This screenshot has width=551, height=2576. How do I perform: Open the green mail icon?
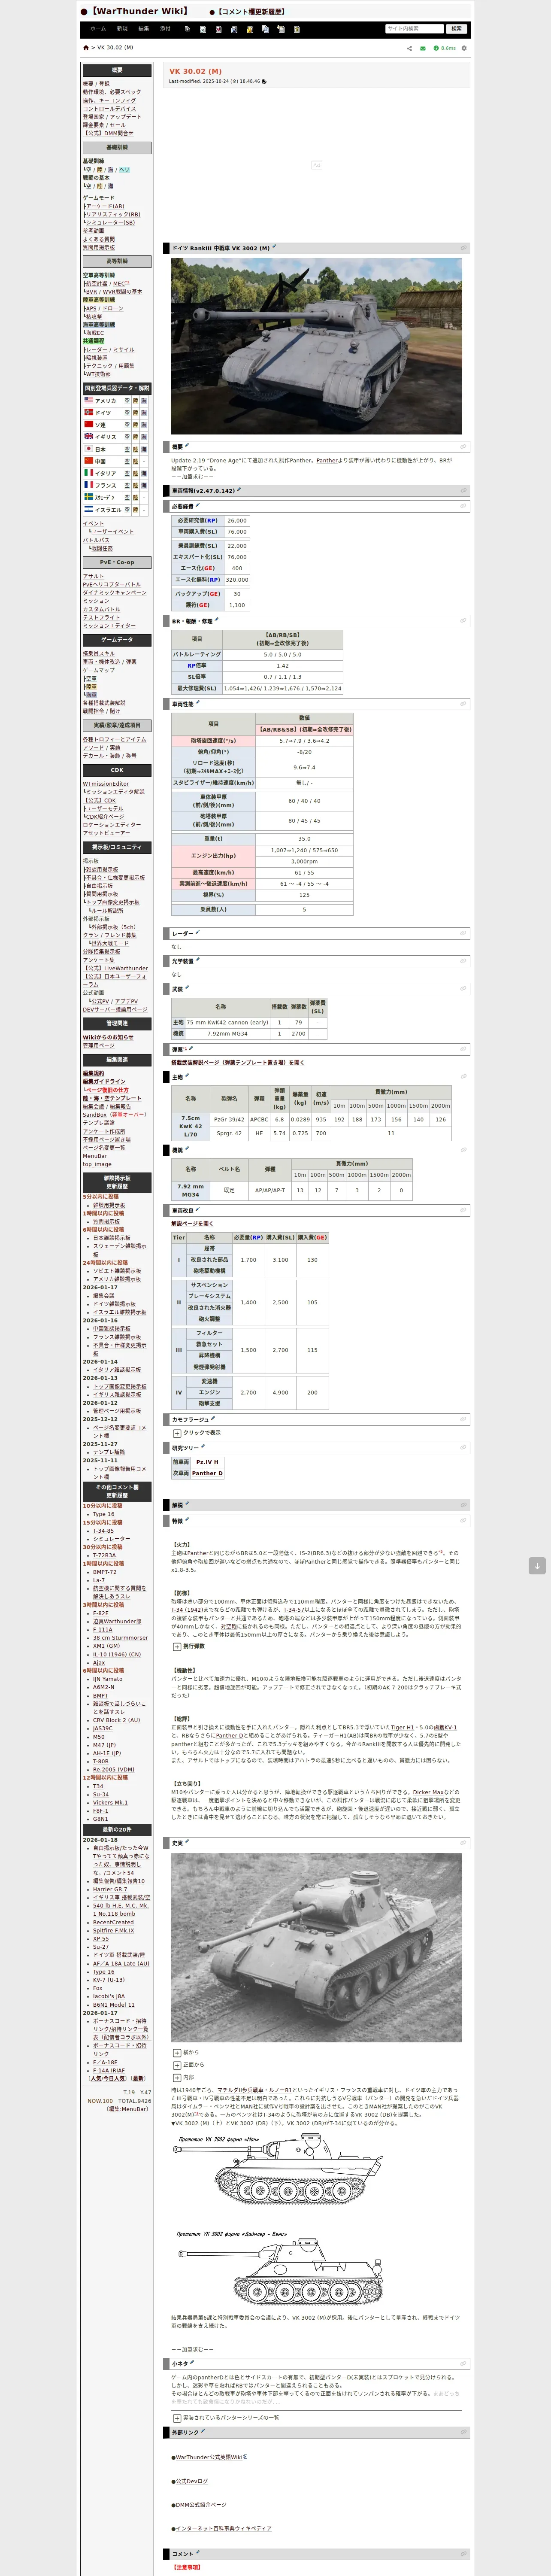click(x=423, y=48)
